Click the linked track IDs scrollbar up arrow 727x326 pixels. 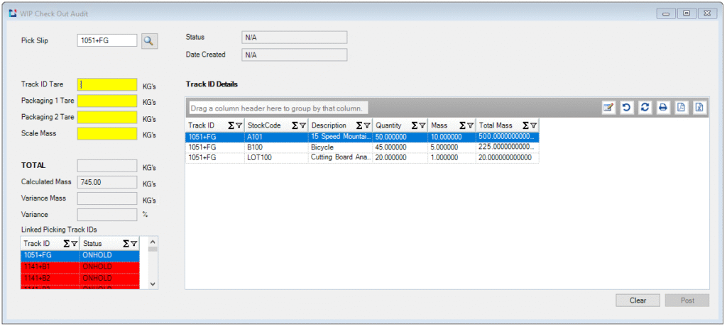click(153, 241)
